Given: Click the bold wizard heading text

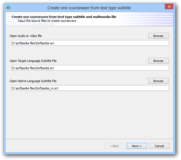Looking at the screenshot, I should click(x=64, y=17).
